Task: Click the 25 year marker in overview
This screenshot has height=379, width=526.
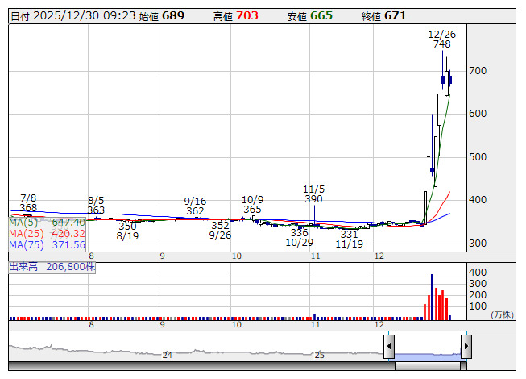Action: [x=320, y=355]
